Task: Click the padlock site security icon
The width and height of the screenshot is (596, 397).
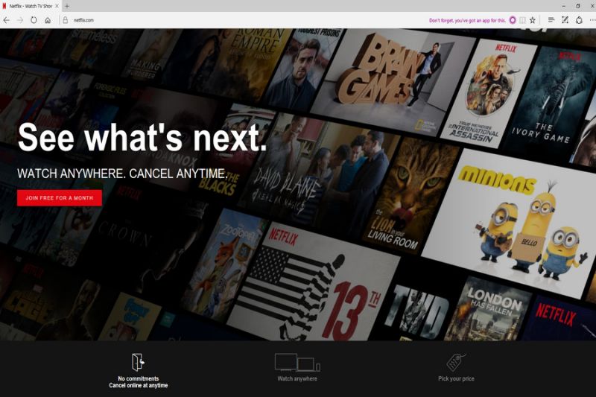Action: coord(66,20)
